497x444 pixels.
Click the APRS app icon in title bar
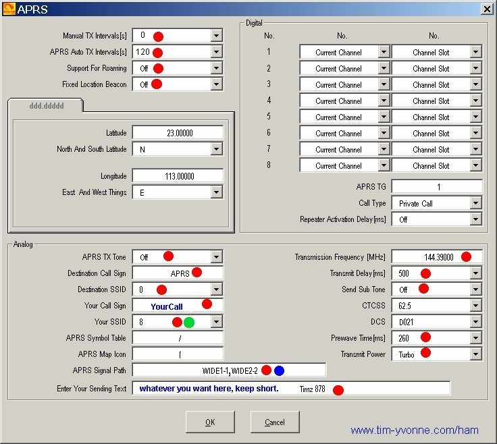tap(9, 9)
